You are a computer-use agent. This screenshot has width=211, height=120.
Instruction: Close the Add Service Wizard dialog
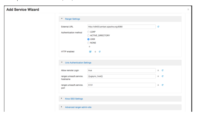point(188,9)
